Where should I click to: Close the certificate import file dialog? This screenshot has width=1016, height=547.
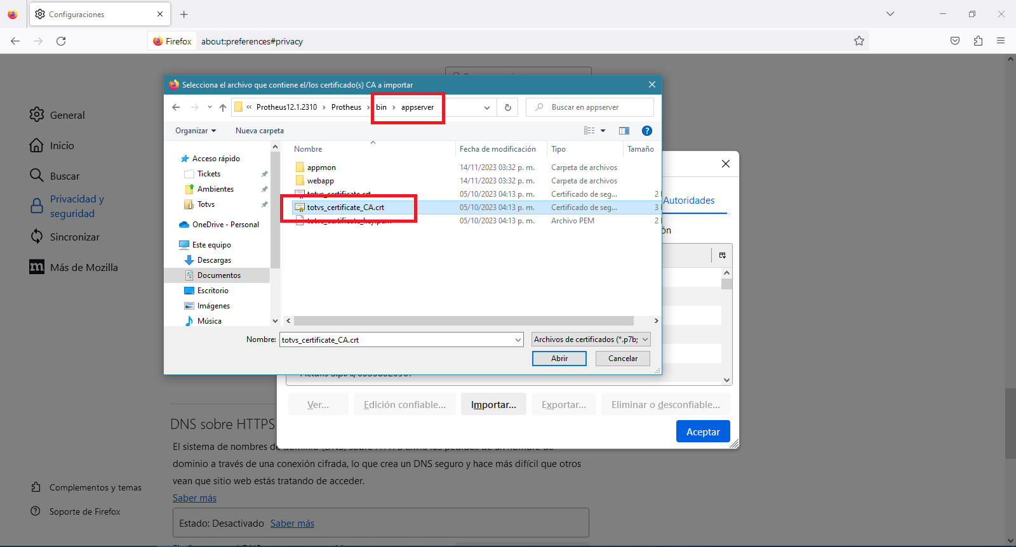652,84
